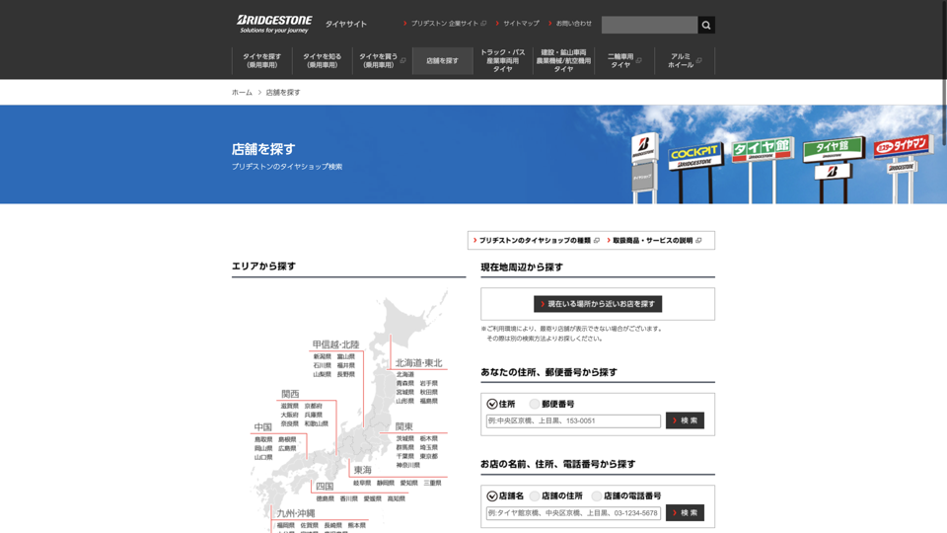Screen dimensions: 947x533
Task: Go to ホーム breadcrumb
Action: (242, 93)
